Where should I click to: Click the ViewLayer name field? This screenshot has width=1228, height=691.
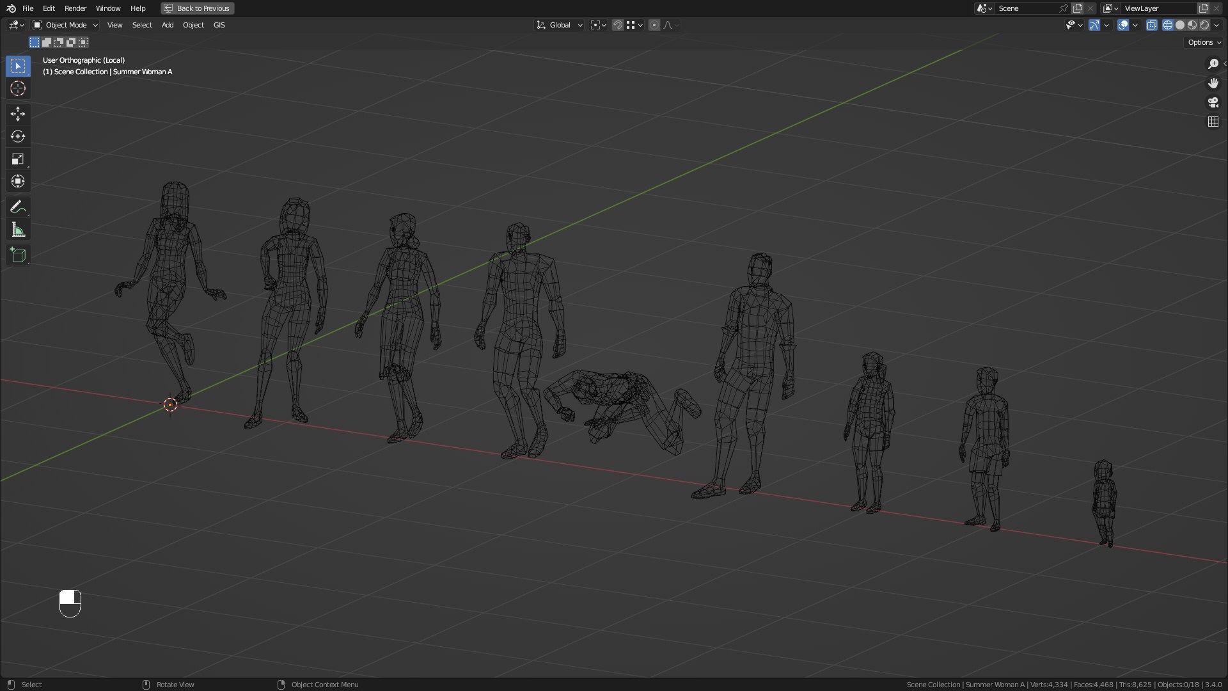[x=1158, y=8]
